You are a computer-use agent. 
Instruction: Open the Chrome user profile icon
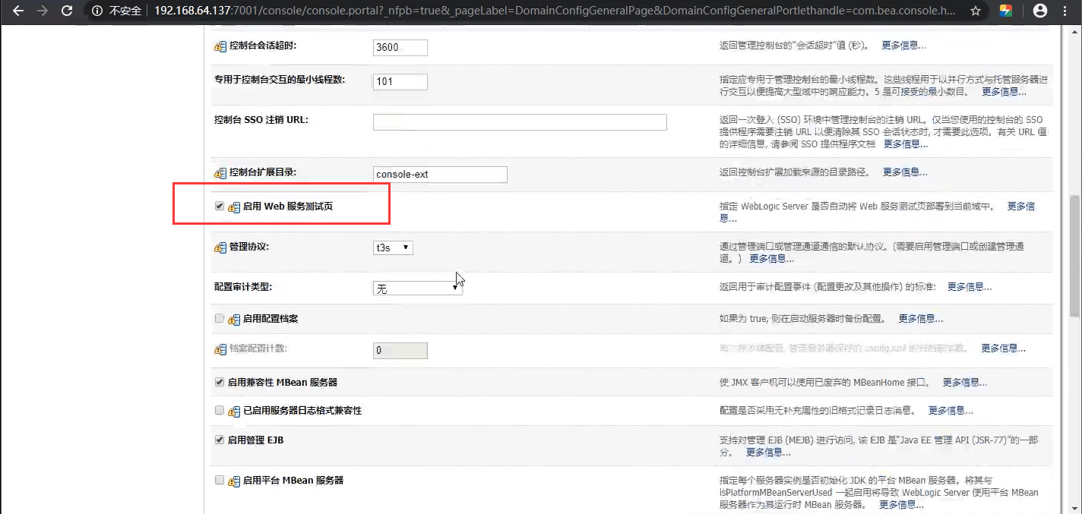[1041, 11]
